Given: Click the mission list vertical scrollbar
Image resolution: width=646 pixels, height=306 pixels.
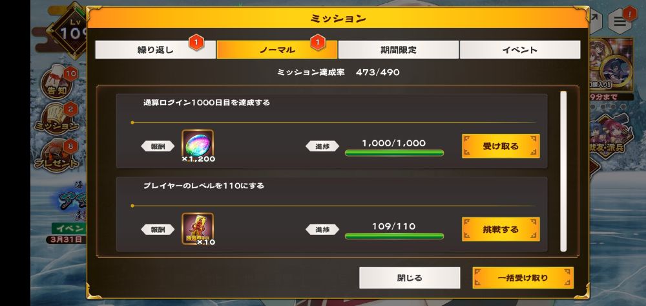Looking at the screenshot, I should pos(563,171).
